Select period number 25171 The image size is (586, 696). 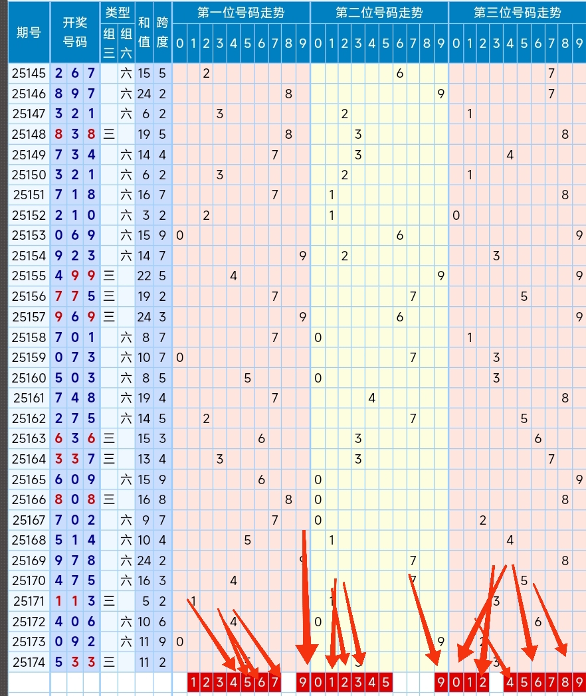[x=29, y=601]
